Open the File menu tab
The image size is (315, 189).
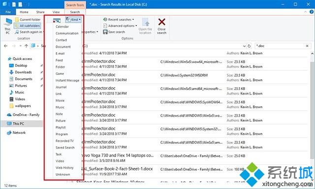tap(8, 12)
